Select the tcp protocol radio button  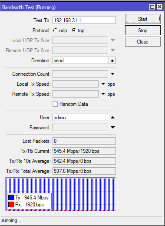point(74,30)
